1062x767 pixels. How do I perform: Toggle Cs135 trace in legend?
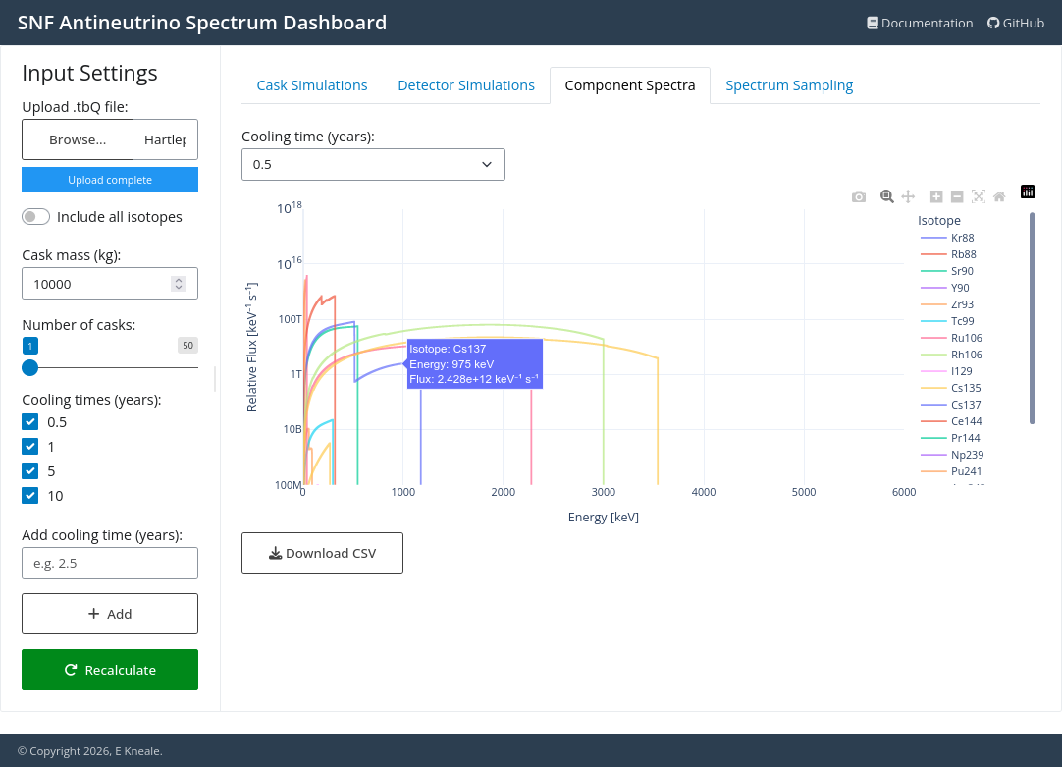pyautogui.click(x=950, y=388)
